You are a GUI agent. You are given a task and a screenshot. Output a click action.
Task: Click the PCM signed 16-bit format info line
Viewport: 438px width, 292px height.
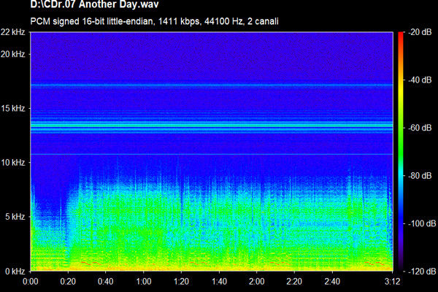point(154,21)
